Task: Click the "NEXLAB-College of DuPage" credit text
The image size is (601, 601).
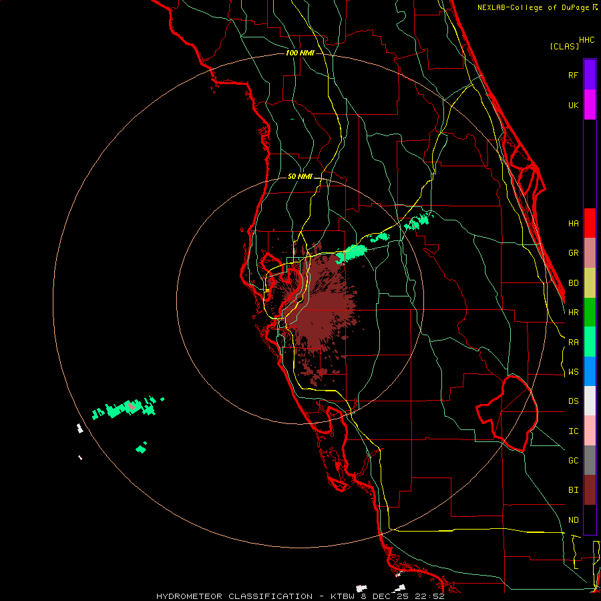Action: point(534,7)
